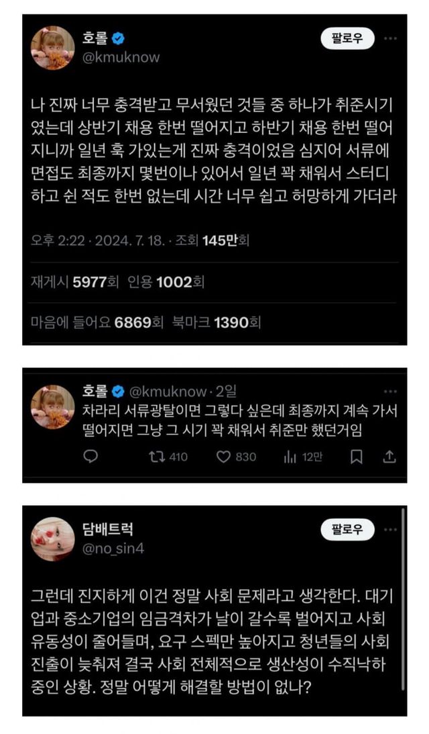The width and height of the screenshot is (429, 734).
Task: Open more options menu on top tweet
Action: 391,38
